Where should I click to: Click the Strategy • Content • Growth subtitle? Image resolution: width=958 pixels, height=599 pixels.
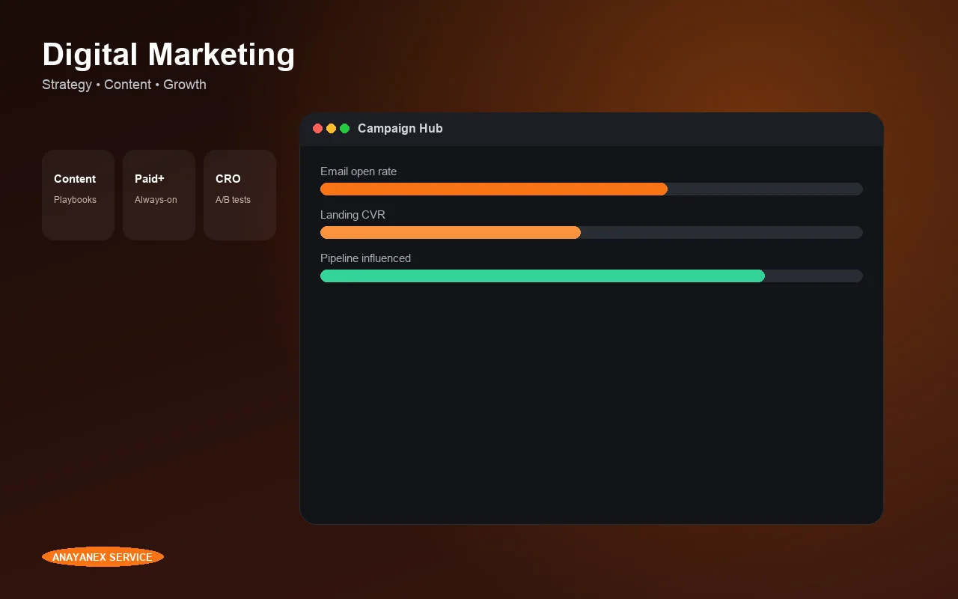click(x=124, y=85)
